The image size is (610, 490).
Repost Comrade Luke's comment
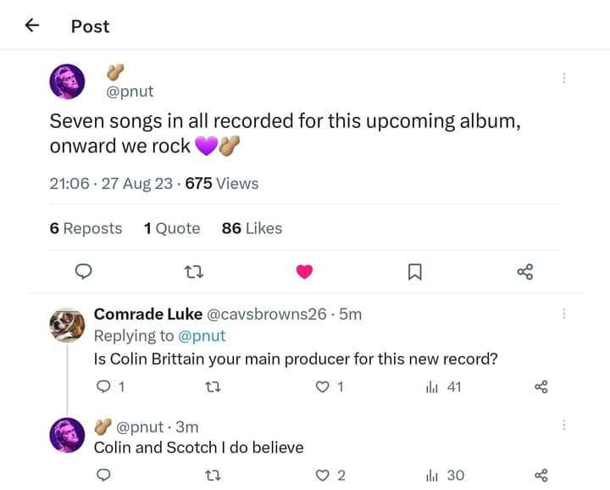(213, 387)
